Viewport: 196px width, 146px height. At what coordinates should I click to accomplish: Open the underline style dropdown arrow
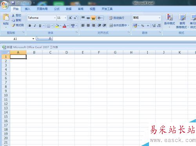click(44, 26)
